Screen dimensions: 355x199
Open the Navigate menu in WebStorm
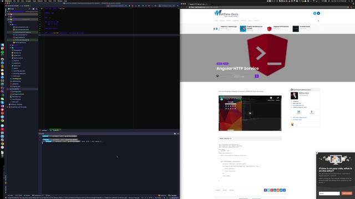click(28, 1)
